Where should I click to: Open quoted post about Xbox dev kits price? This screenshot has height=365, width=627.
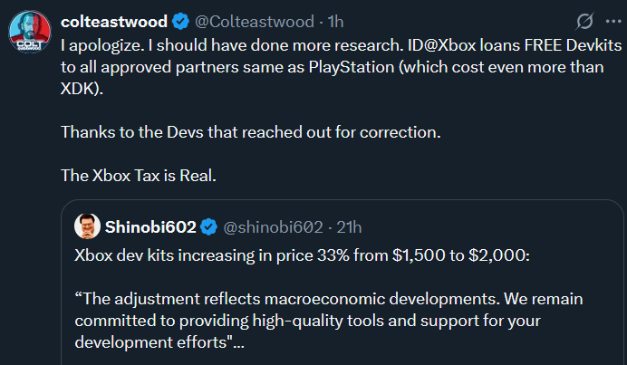[x=344, y=281]
